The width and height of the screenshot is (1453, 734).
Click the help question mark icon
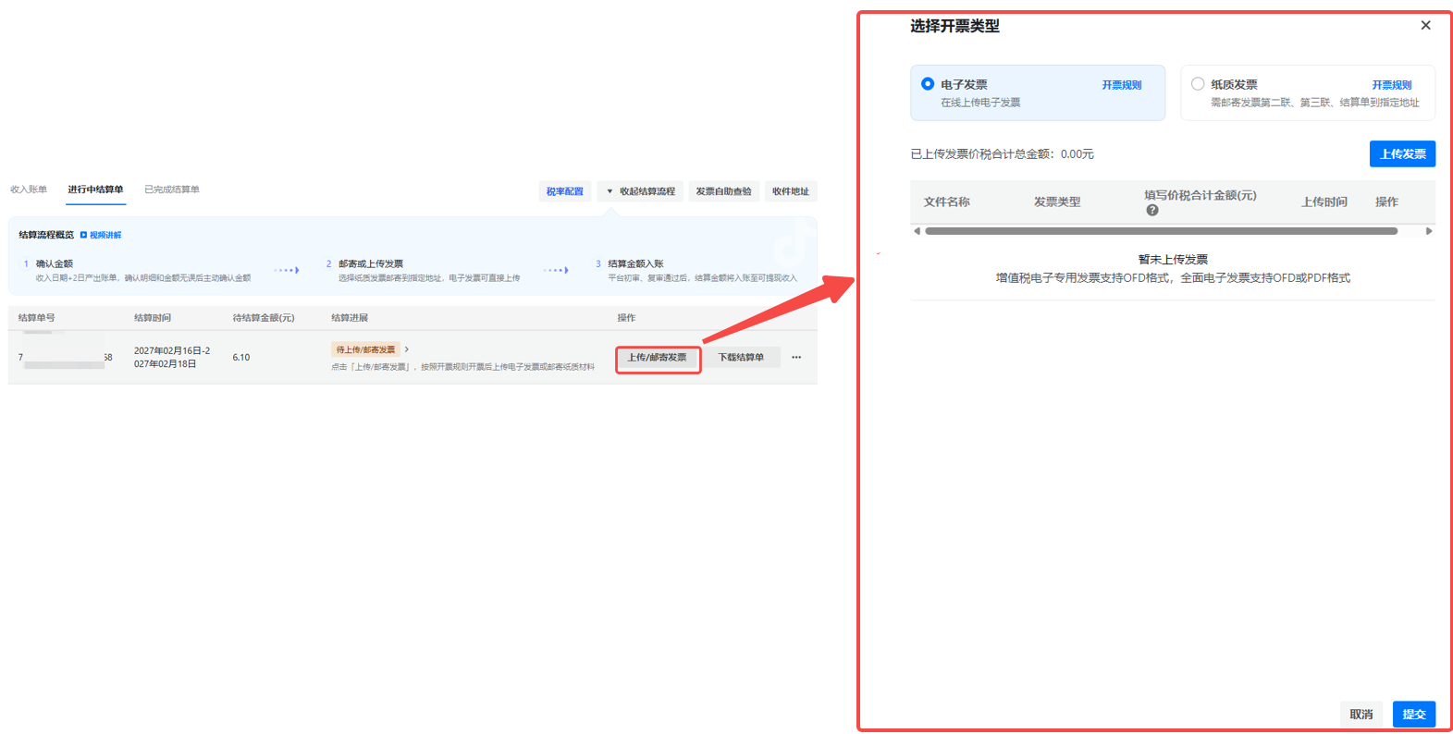tap(1151, 211)
